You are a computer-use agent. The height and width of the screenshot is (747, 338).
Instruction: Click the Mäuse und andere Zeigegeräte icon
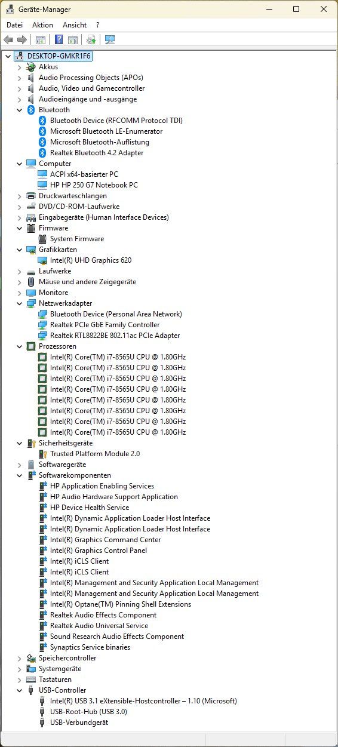(31, 282)
